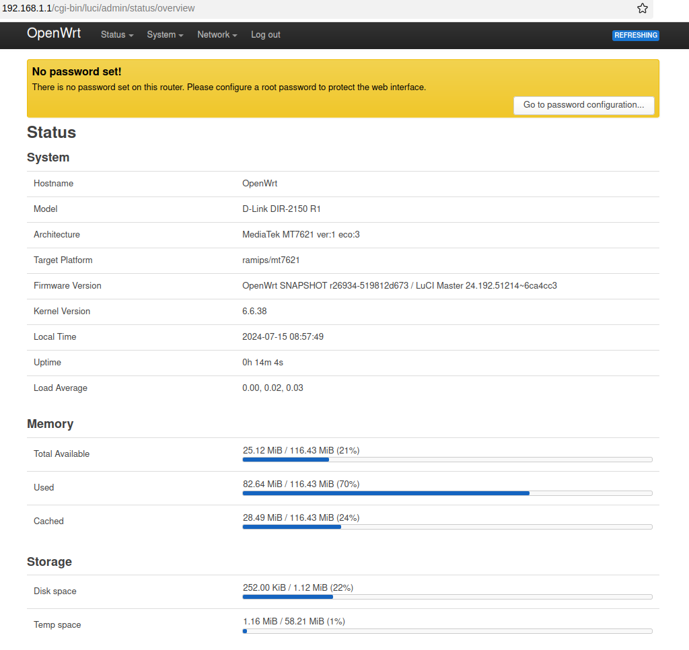Viewport: 689px width, 650px height.
Task: Click the Status menu item in the header
Action: [x=116, y=34]
